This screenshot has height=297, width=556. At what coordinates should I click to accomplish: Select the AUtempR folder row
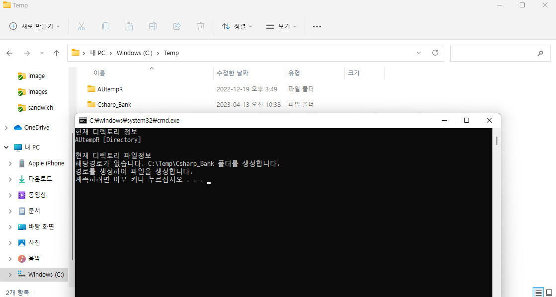[232, 89]
